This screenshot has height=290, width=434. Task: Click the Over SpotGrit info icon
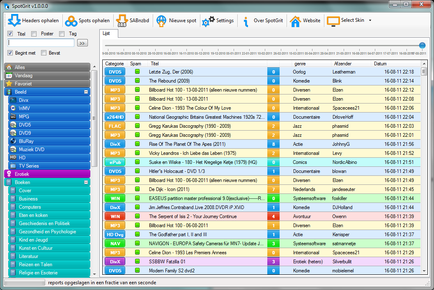click(246, 21)
